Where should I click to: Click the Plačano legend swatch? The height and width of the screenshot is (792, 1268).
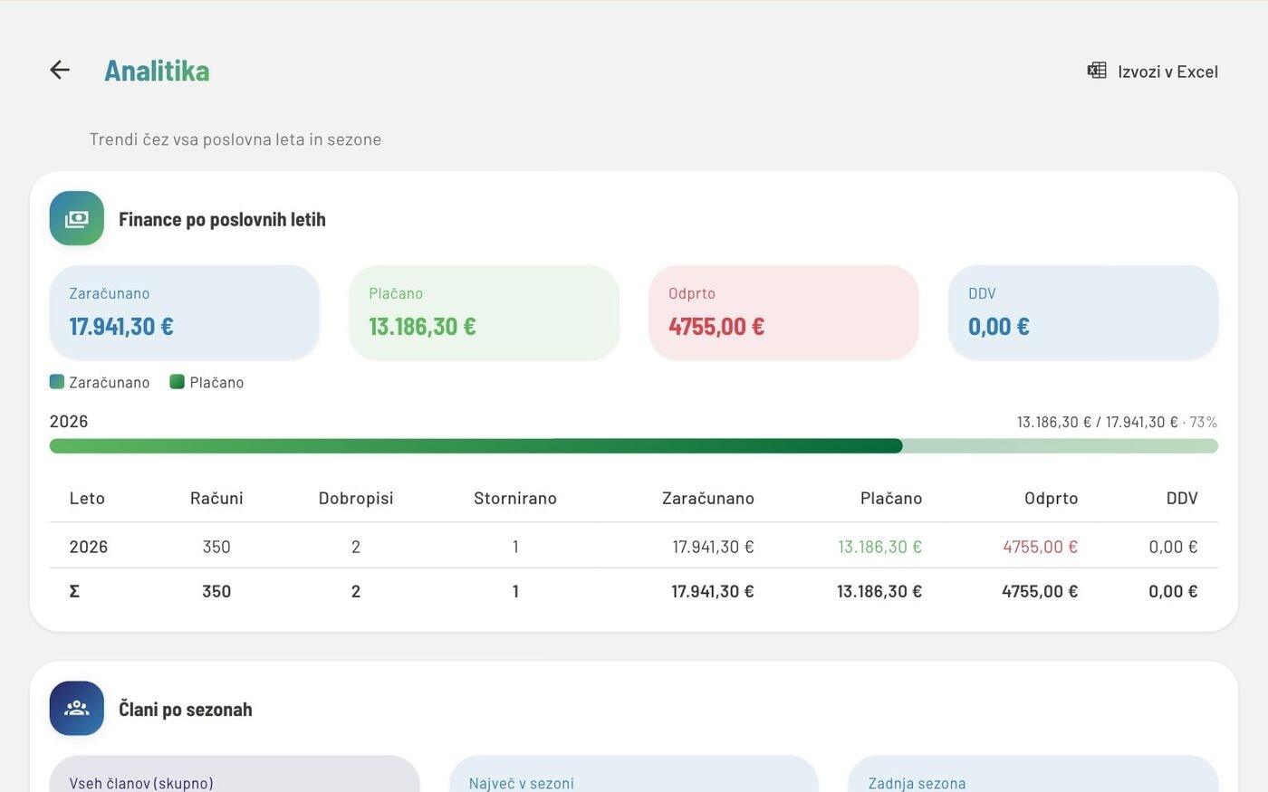click(x=178, y=382)
